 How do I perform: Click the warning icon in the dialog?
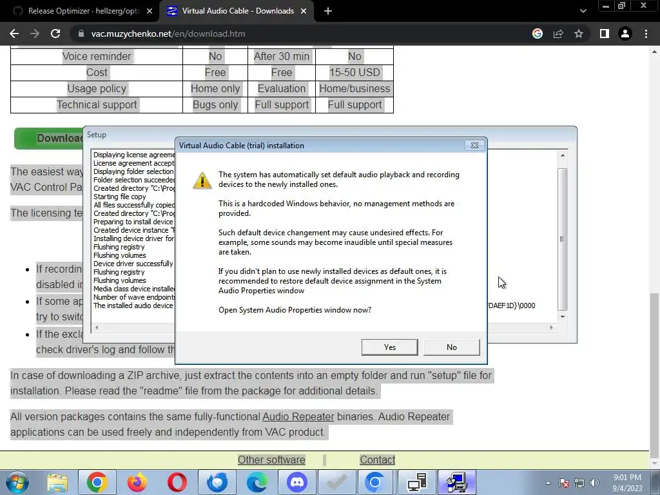[x=202, y=180]
